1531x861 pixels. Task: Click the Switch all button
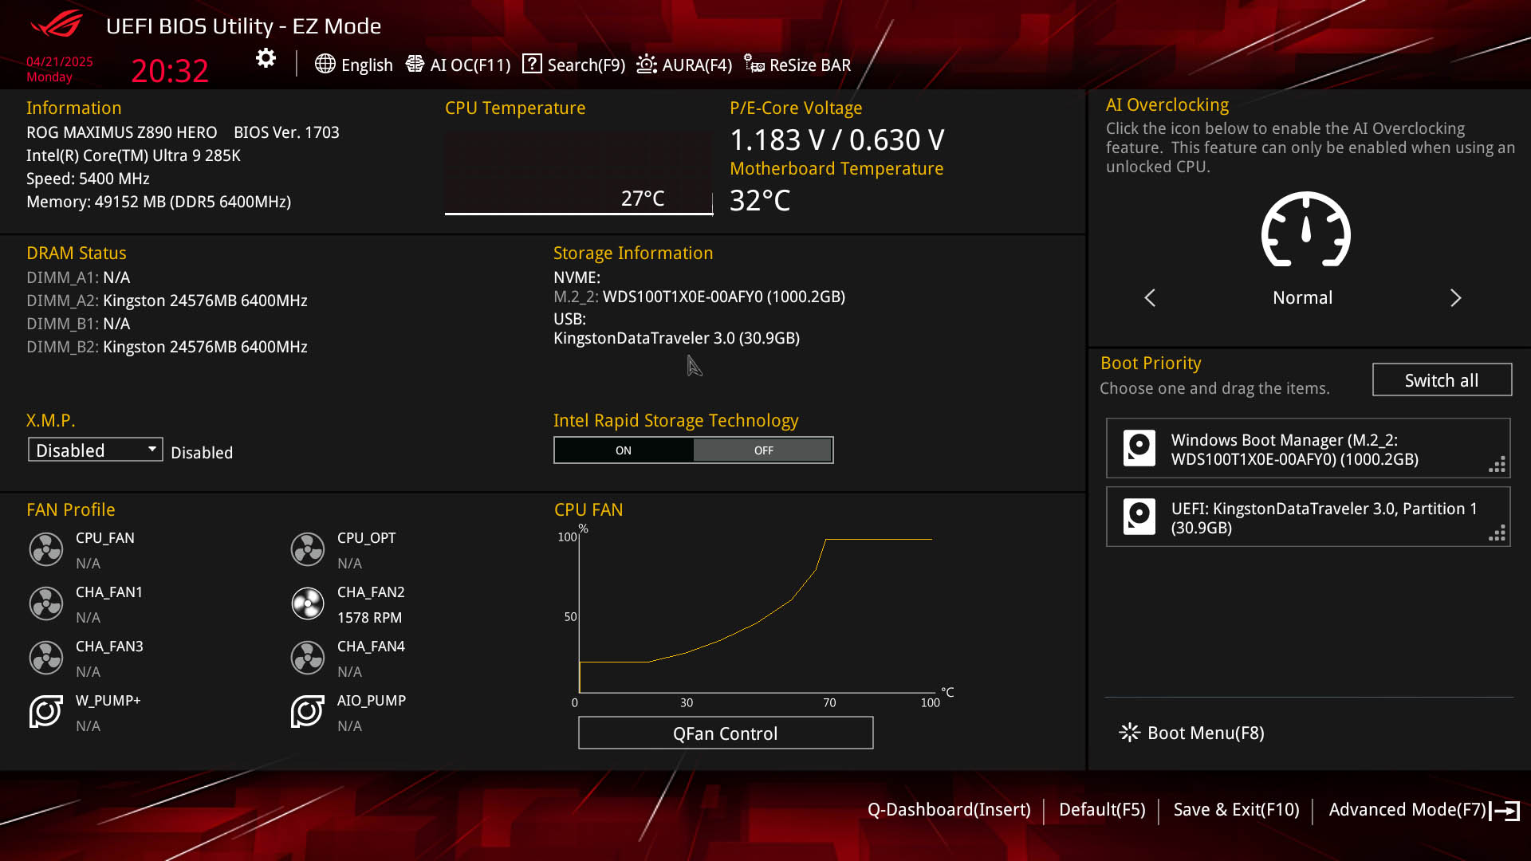1441,380
